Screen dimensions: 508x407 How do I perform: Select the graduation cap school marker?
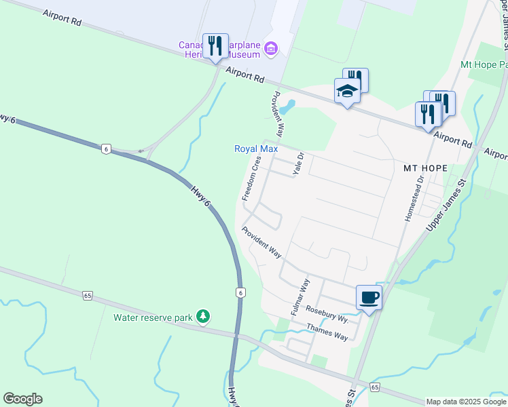point(347,91)
